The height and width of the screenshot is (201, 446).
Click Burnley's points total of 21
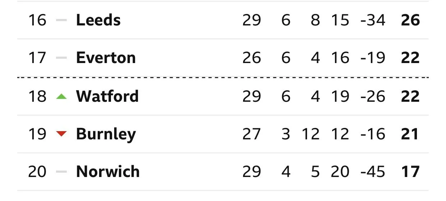tap(410, 134)
